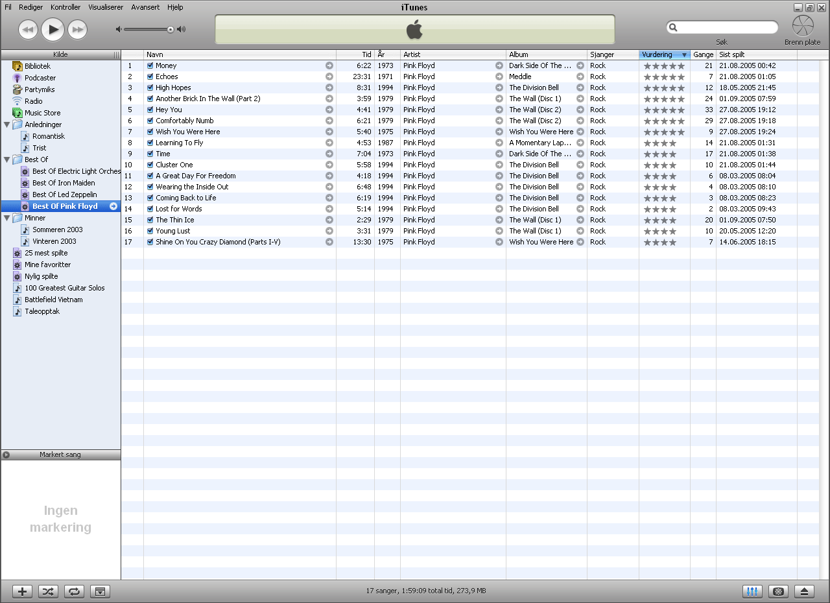Click arrow beside Artist for Echoes row
Screen dimensions: 830x603
(499, 77)
